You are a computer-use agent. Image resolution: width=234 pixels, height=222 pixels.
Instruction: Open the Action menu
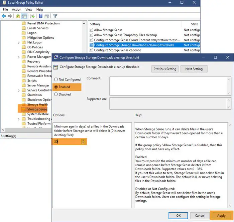click(x=17, y=10)
